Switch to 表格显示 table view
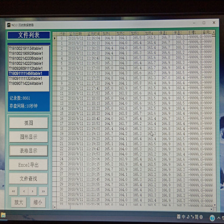 [29, 151]
